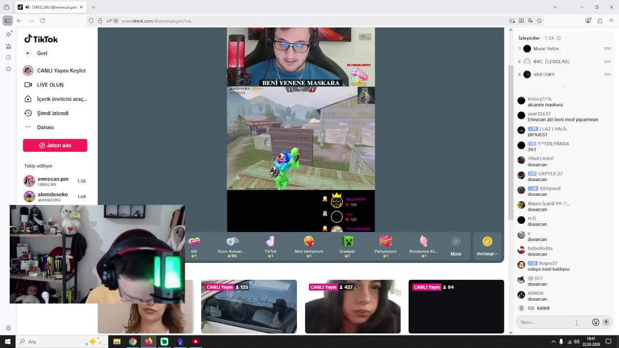Image resolution: width=619 pixels, height=348 pixels.
Task: Open the Firefox application menu
Action: click(611, 21)
